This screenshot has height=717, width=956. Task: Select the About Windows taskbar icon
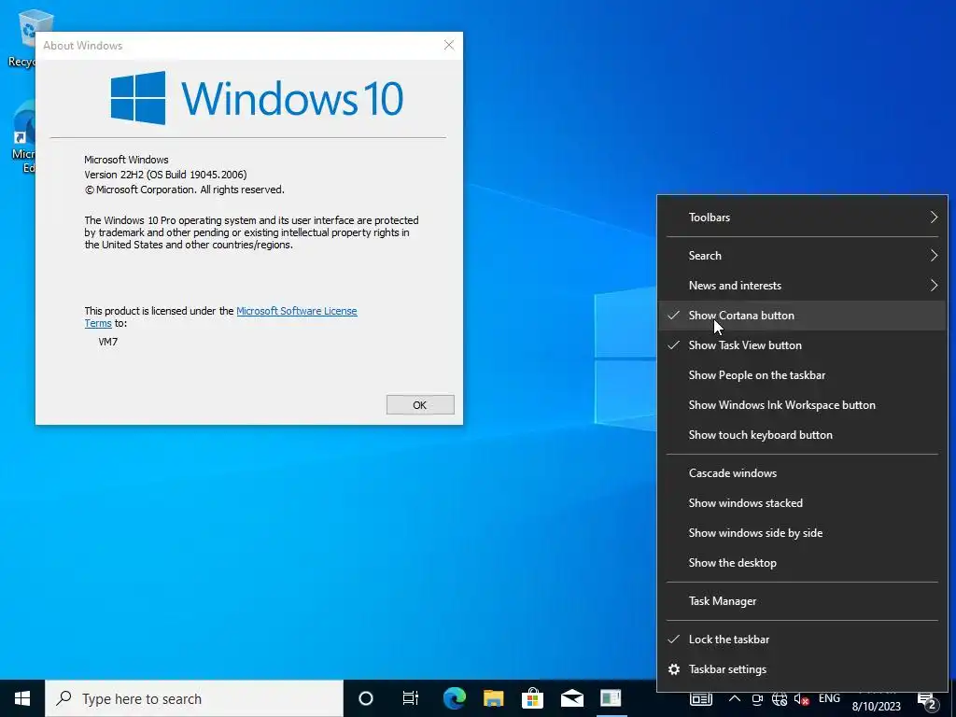[611, 698]
